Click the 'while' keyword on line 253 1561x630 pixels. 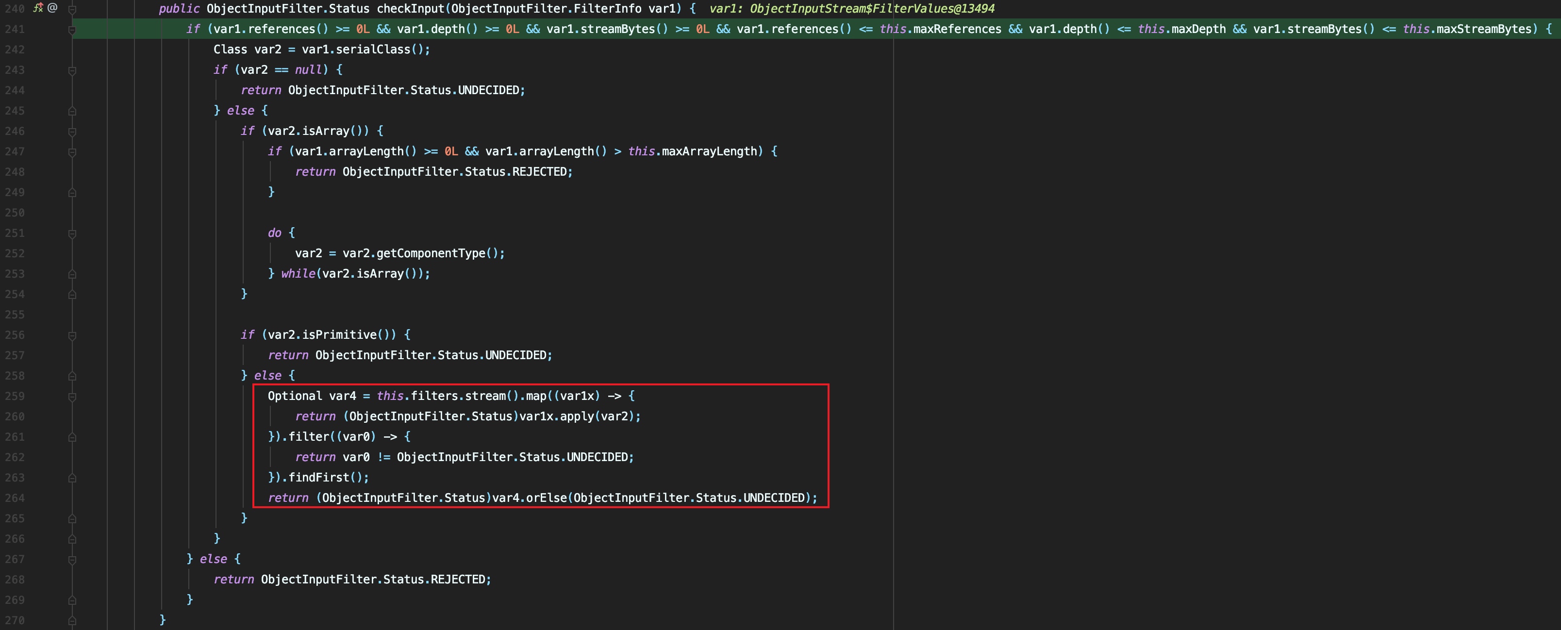(x=298, y=274)
